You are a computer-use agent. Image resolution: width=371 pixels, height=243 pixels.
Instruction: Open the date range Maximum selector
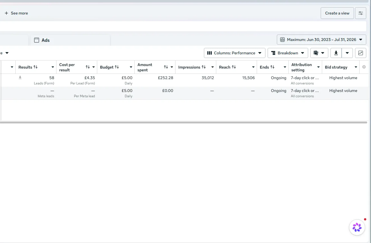[321, 40]
